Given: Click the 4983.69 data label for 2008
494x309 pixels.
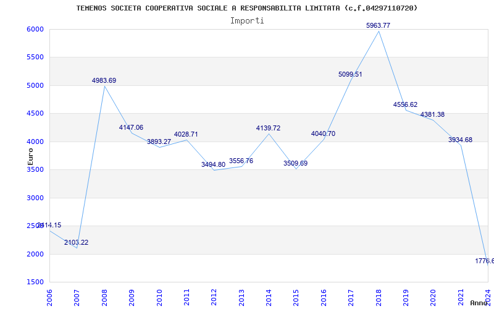Looking at the screenshot, I should click(x=104, y=80).
